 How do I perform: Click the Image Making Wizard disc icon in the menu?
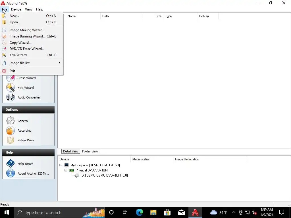[4, 30]
